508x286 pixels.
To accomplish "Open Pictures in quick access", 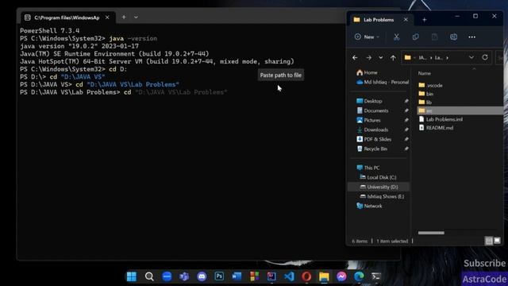I will [x=368, y=120].
